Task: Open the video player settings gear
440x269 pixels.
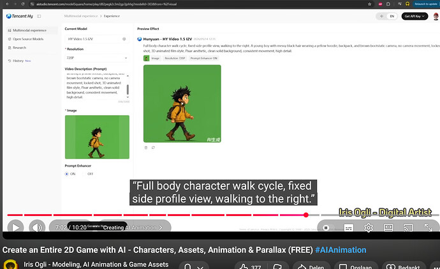Action: [368, 227]
